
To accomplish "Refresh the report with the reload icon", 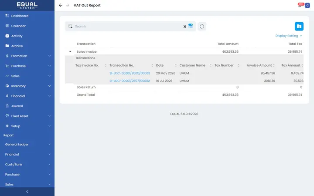I will click(202, 27).
